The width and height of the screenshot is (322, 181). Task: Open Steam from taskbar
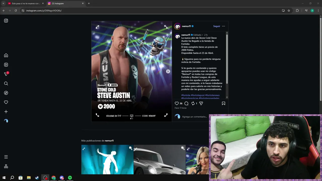(37, 178)
